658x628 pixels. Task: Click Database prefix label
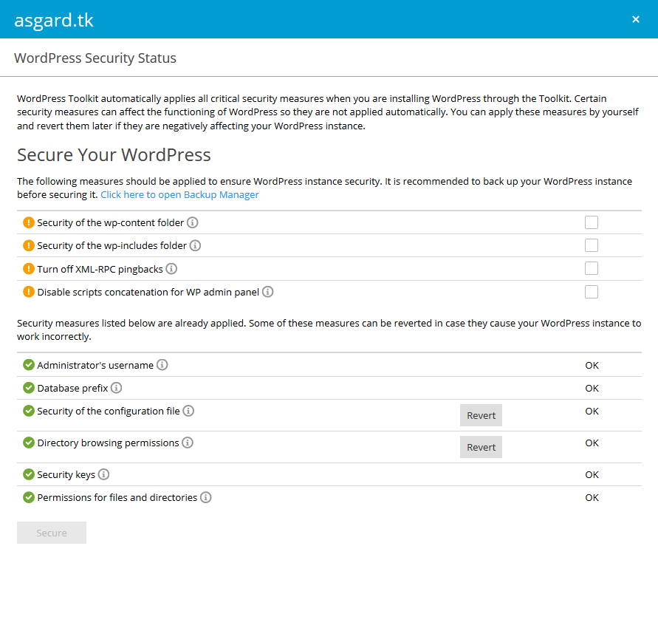pos(72,389)
